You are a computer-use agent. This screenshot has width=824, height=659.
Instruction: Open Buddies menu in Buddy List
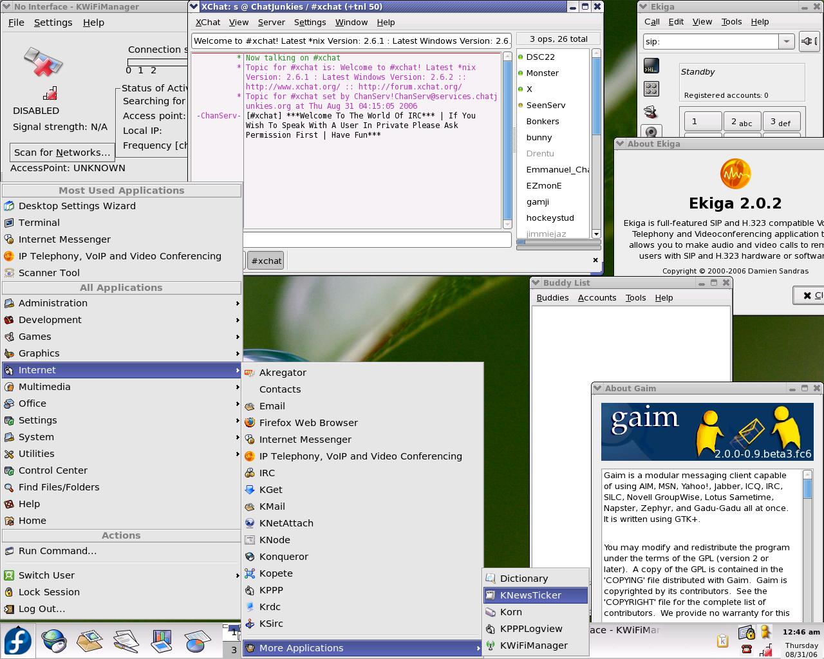pos(552,297)
